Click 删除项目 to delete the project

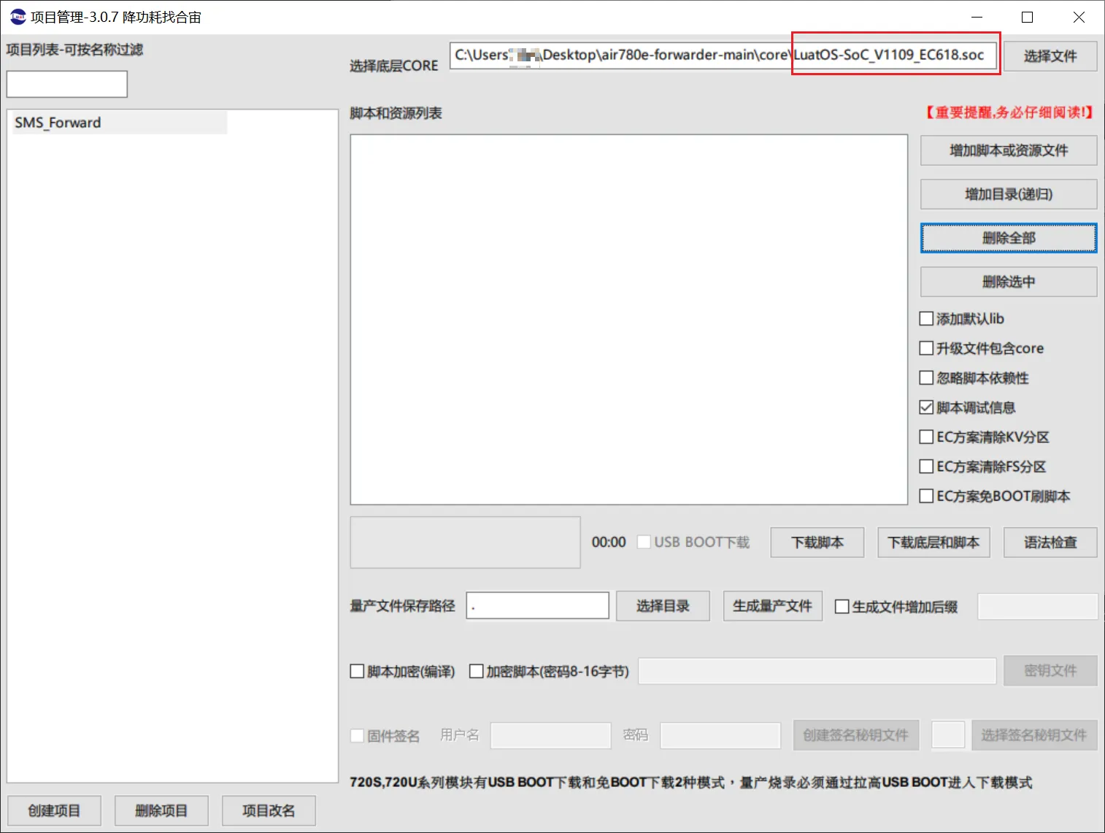[161, 810]
